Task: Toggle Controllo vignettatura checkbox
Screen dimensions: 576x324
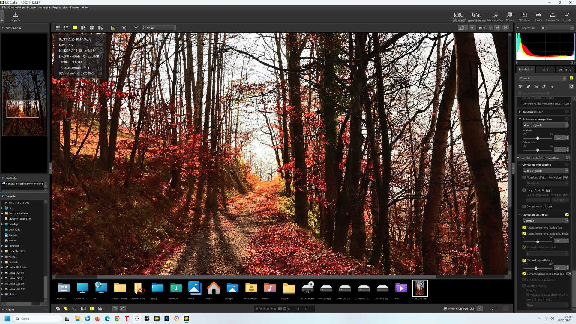Action: 524,260
